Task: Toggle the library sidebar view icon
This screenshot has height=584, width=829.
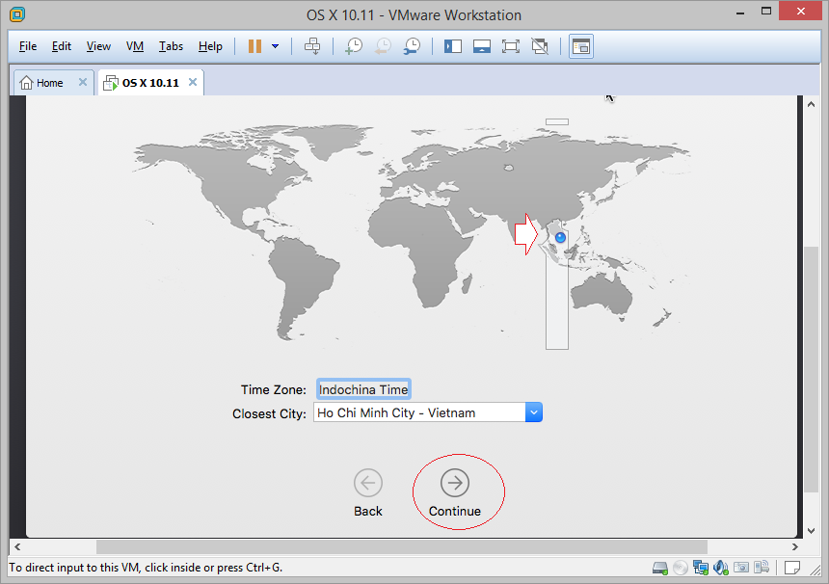Action: pyautogui.click(x=453, y=46)
